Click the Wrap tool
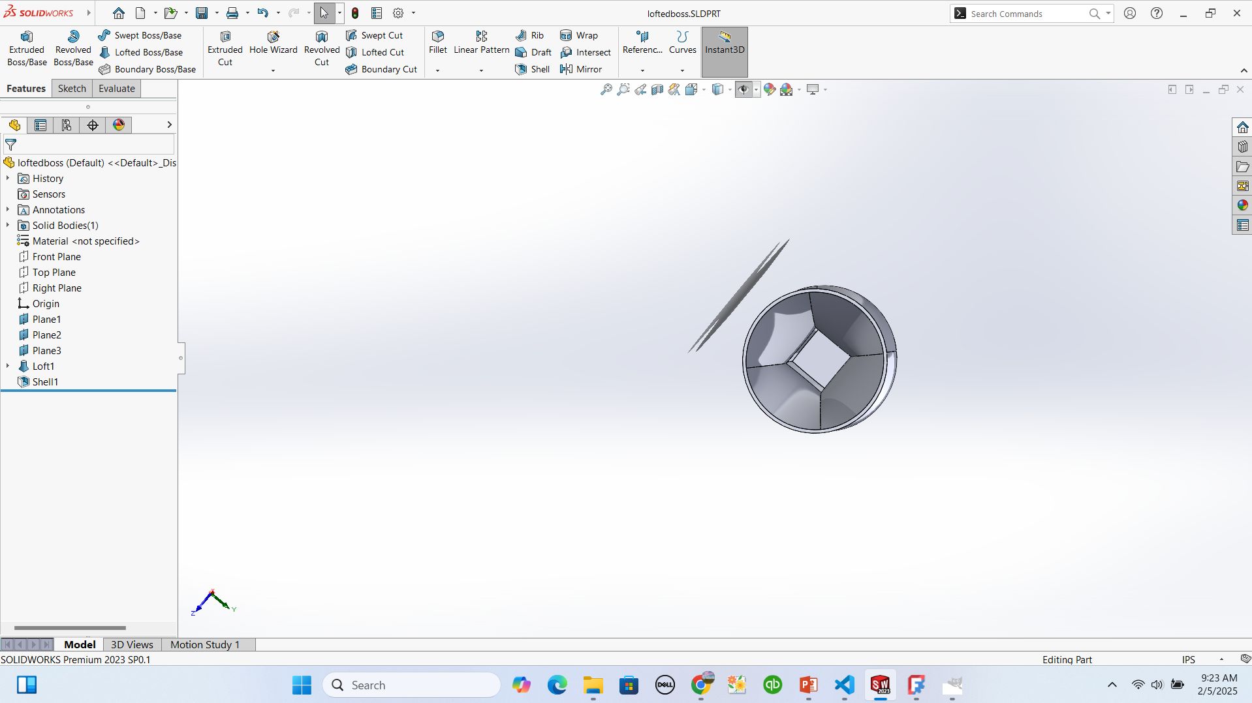The height and width of the screenshot is (703, 1252). [579, 35]
